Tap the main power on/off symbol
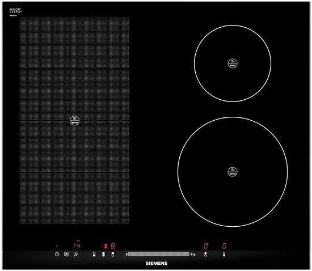The width and height of the screenshot is (312, 271). click(x=57, y=254)
